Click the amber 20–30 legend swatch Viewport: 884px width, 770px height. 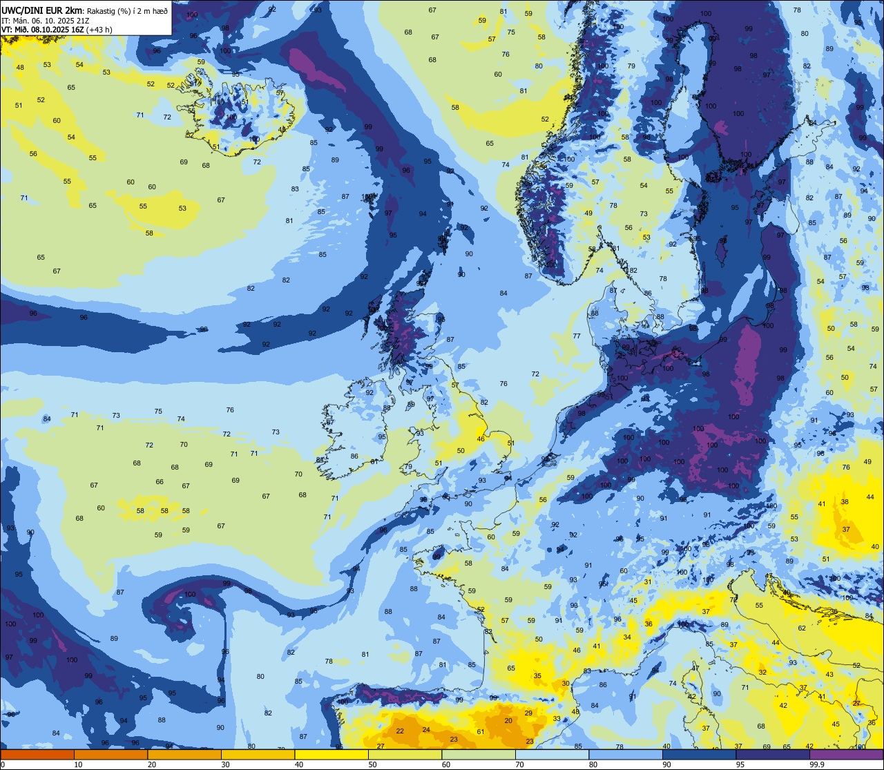click(184, 754)
